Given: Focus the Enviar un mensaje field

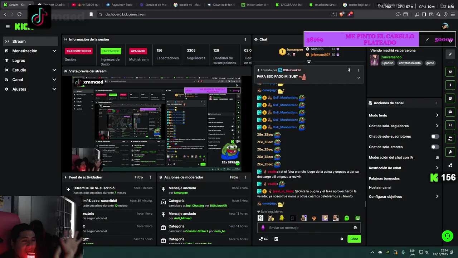Looking at the screenshot, I should 309,228.
